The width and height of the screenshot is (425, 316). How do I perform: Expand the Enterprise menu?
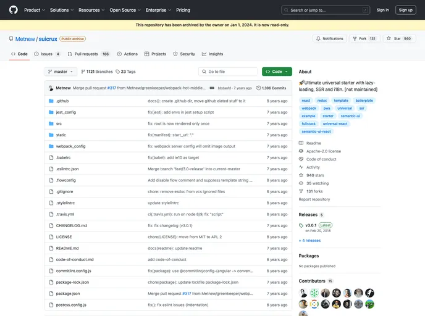coord(158,10)
